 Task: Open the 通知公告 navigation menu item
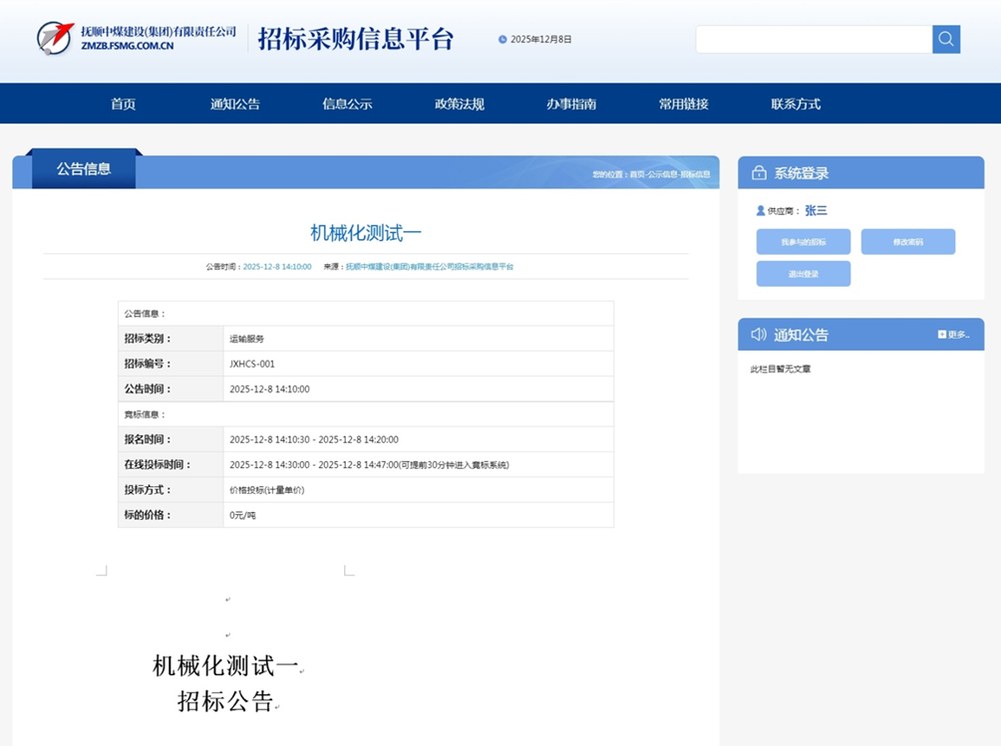click(235, 104)
